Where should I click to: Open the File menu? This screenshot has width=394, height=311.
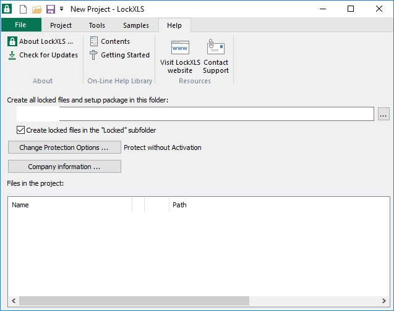click(x=21, y=25)
